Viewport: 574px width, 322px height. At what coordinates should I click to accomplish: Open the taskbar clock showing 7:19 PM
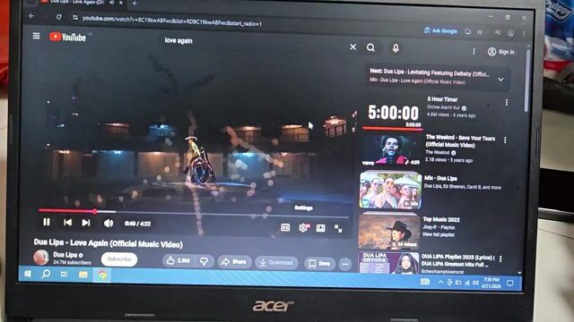tap(491, 283)
